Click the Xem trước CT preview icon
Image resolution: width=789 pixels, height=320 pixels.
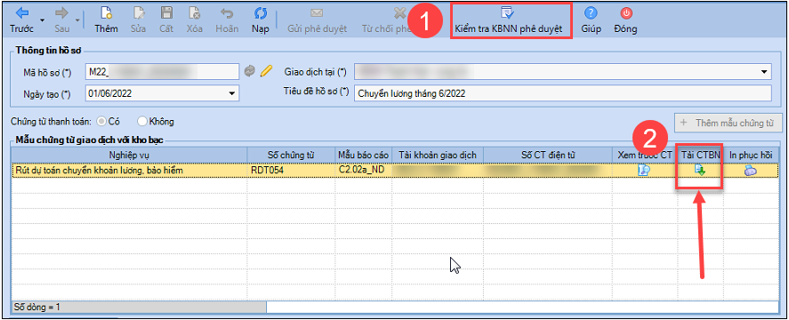coord(644,171)
